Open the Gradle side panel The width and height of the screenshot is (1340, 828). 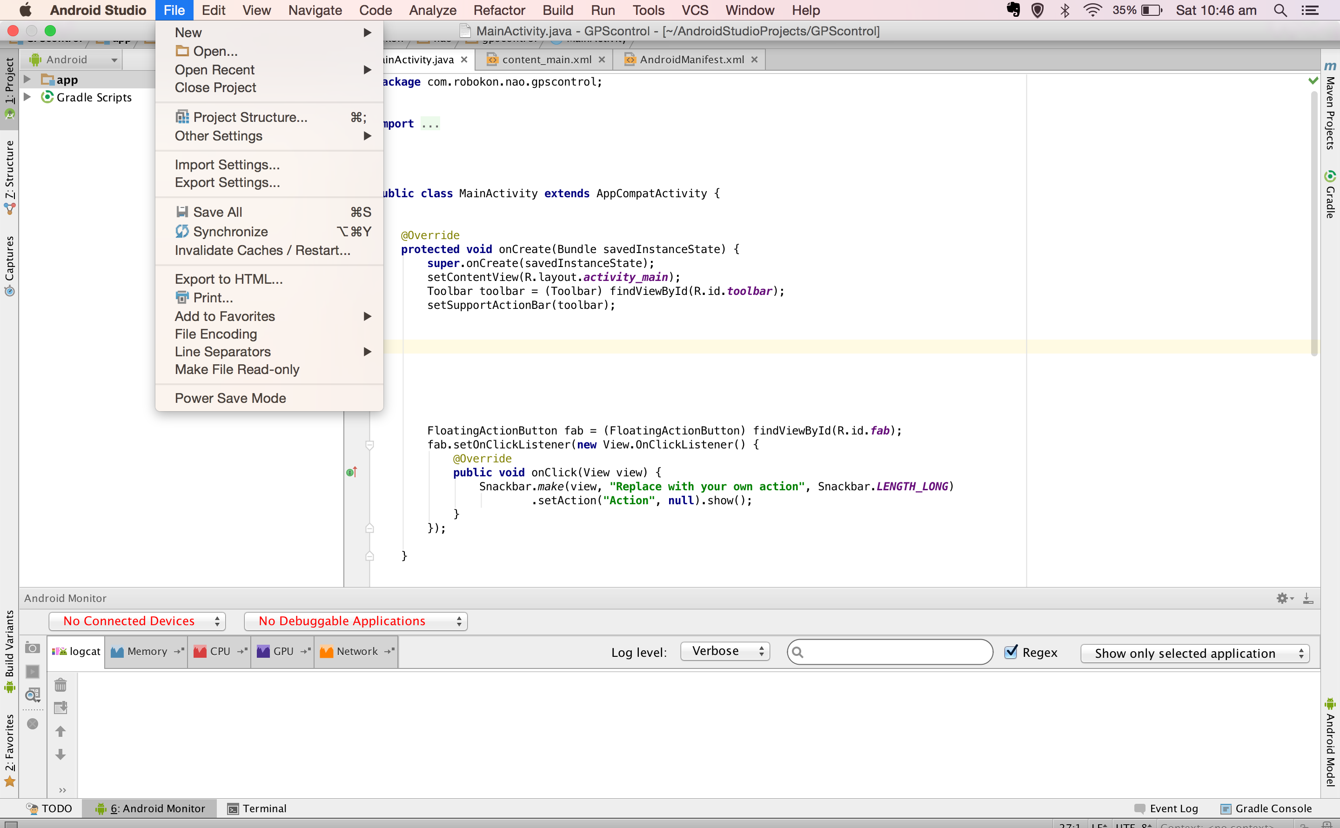click(x=1330, y=194)
